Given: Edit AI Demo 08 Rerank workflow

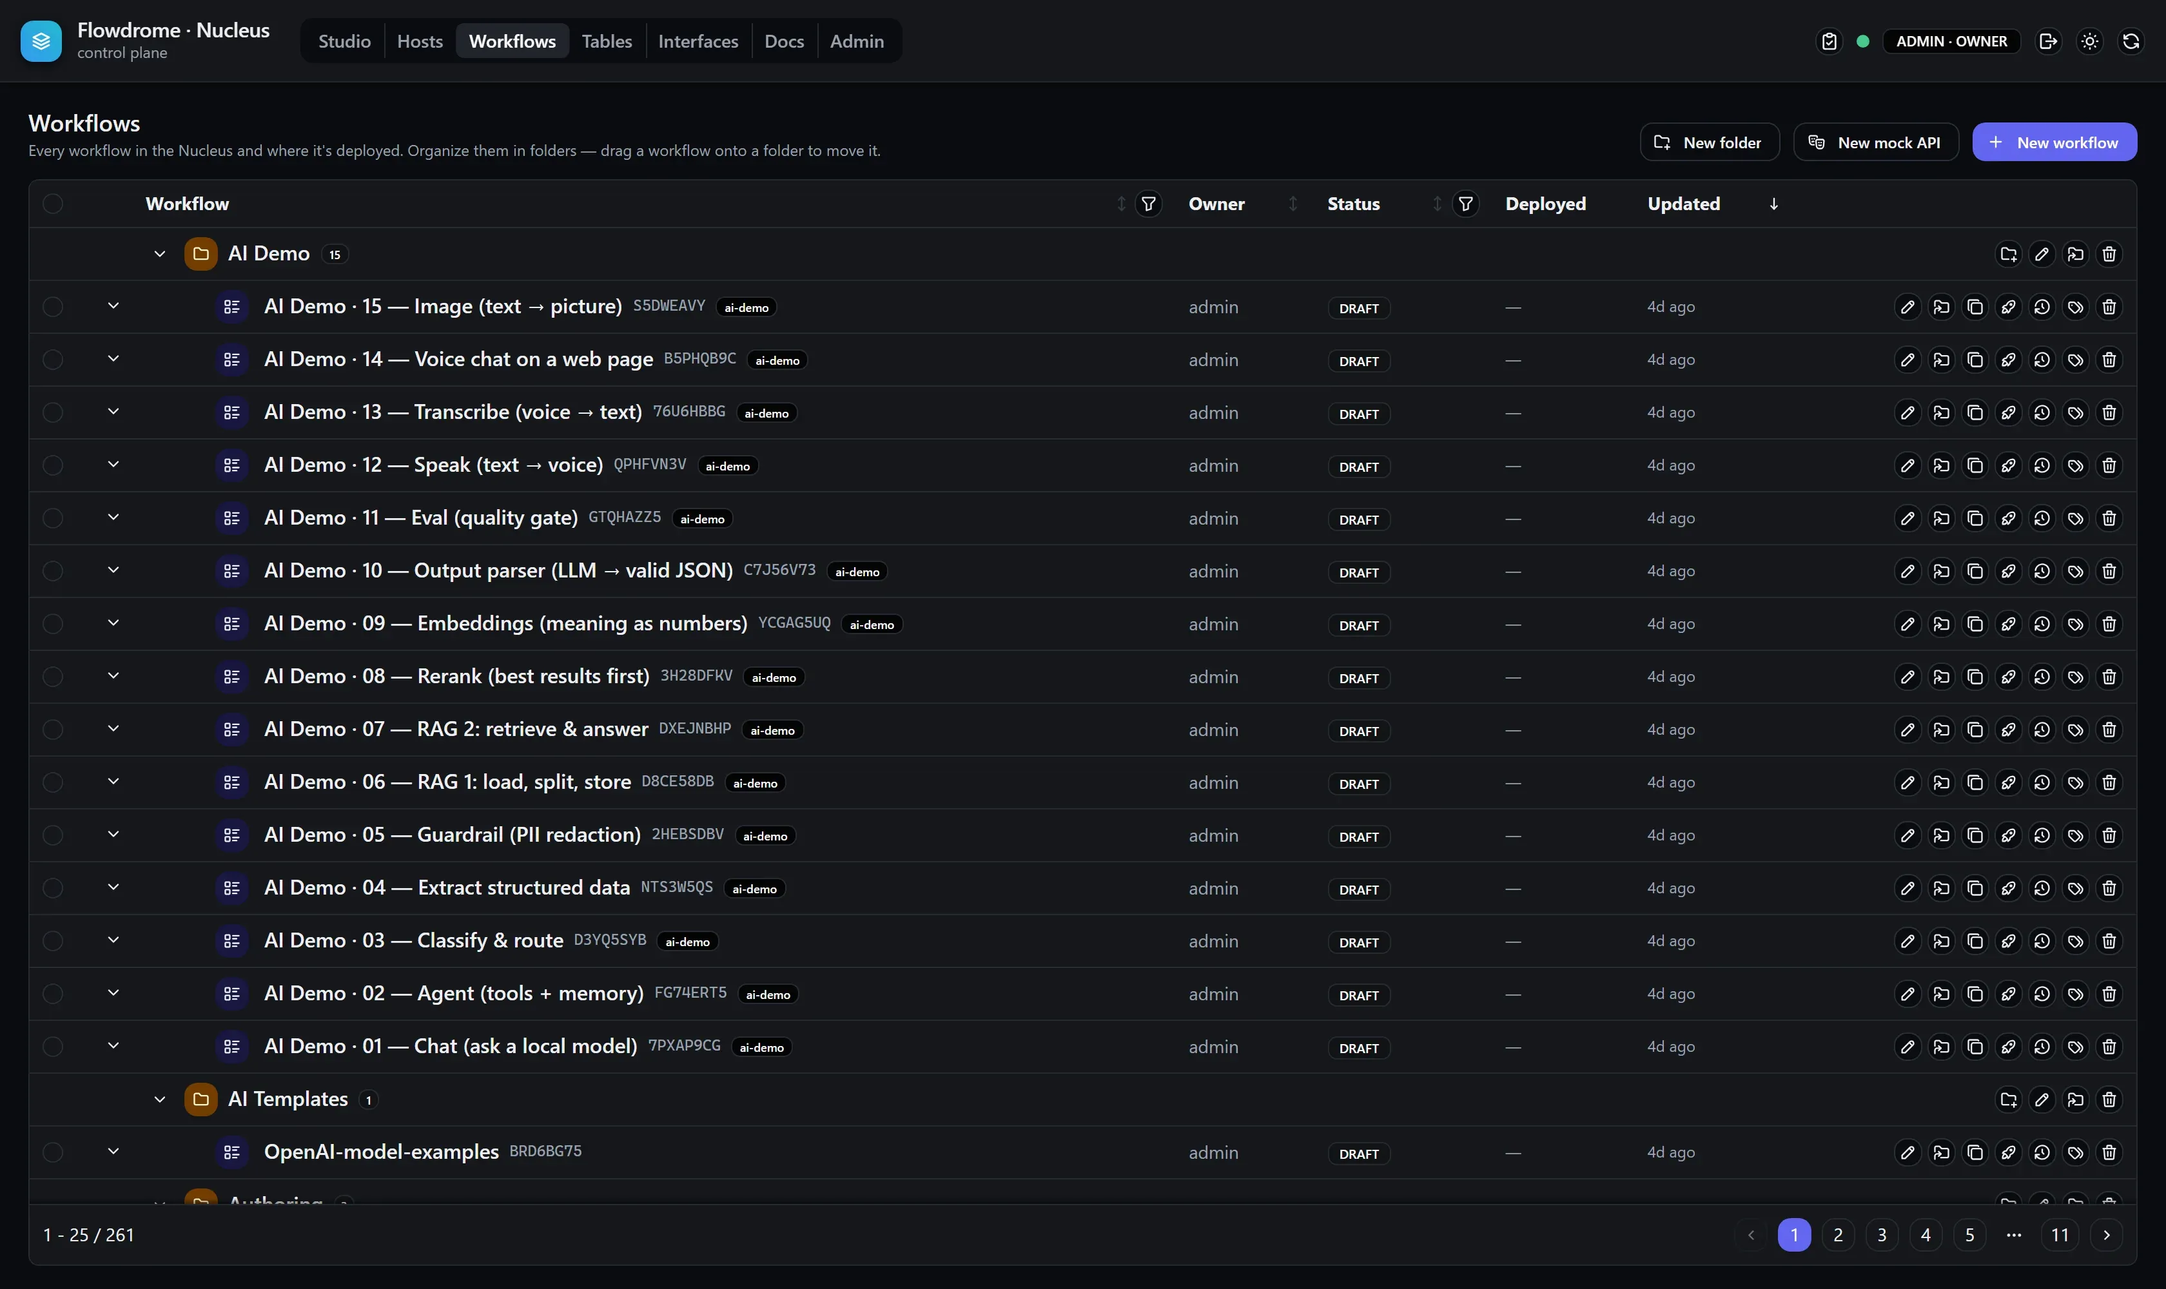Looking at the screenshot, I should pyautogui.click(x=1907, y=677).
